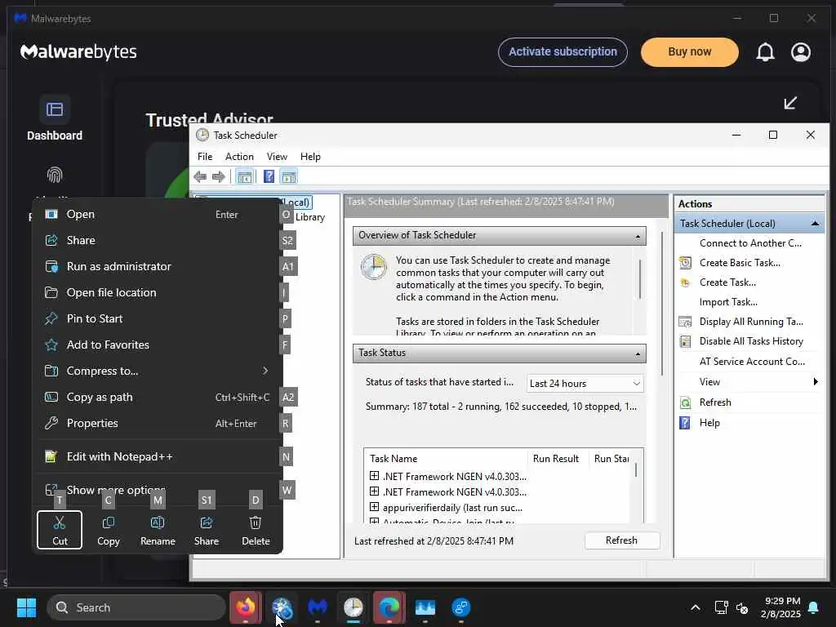Expand second .NET Framework NGEN task row
The width and height of the screenshot is (836, 627).
(374, 491)
